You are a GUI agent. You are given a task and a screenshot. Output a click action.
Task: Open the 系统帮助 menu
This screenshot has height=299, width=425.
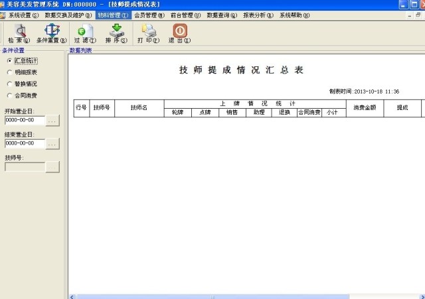295,15
